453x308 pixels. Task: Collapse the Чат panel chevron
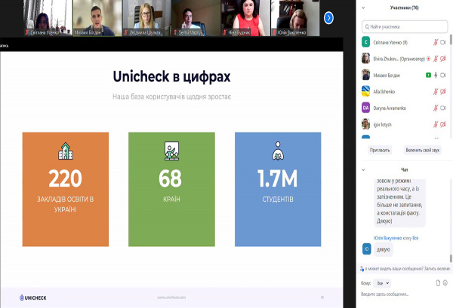363,169
